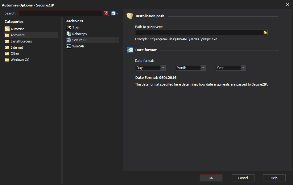Click the Installation path folder icon

click(x=130, y=16)
